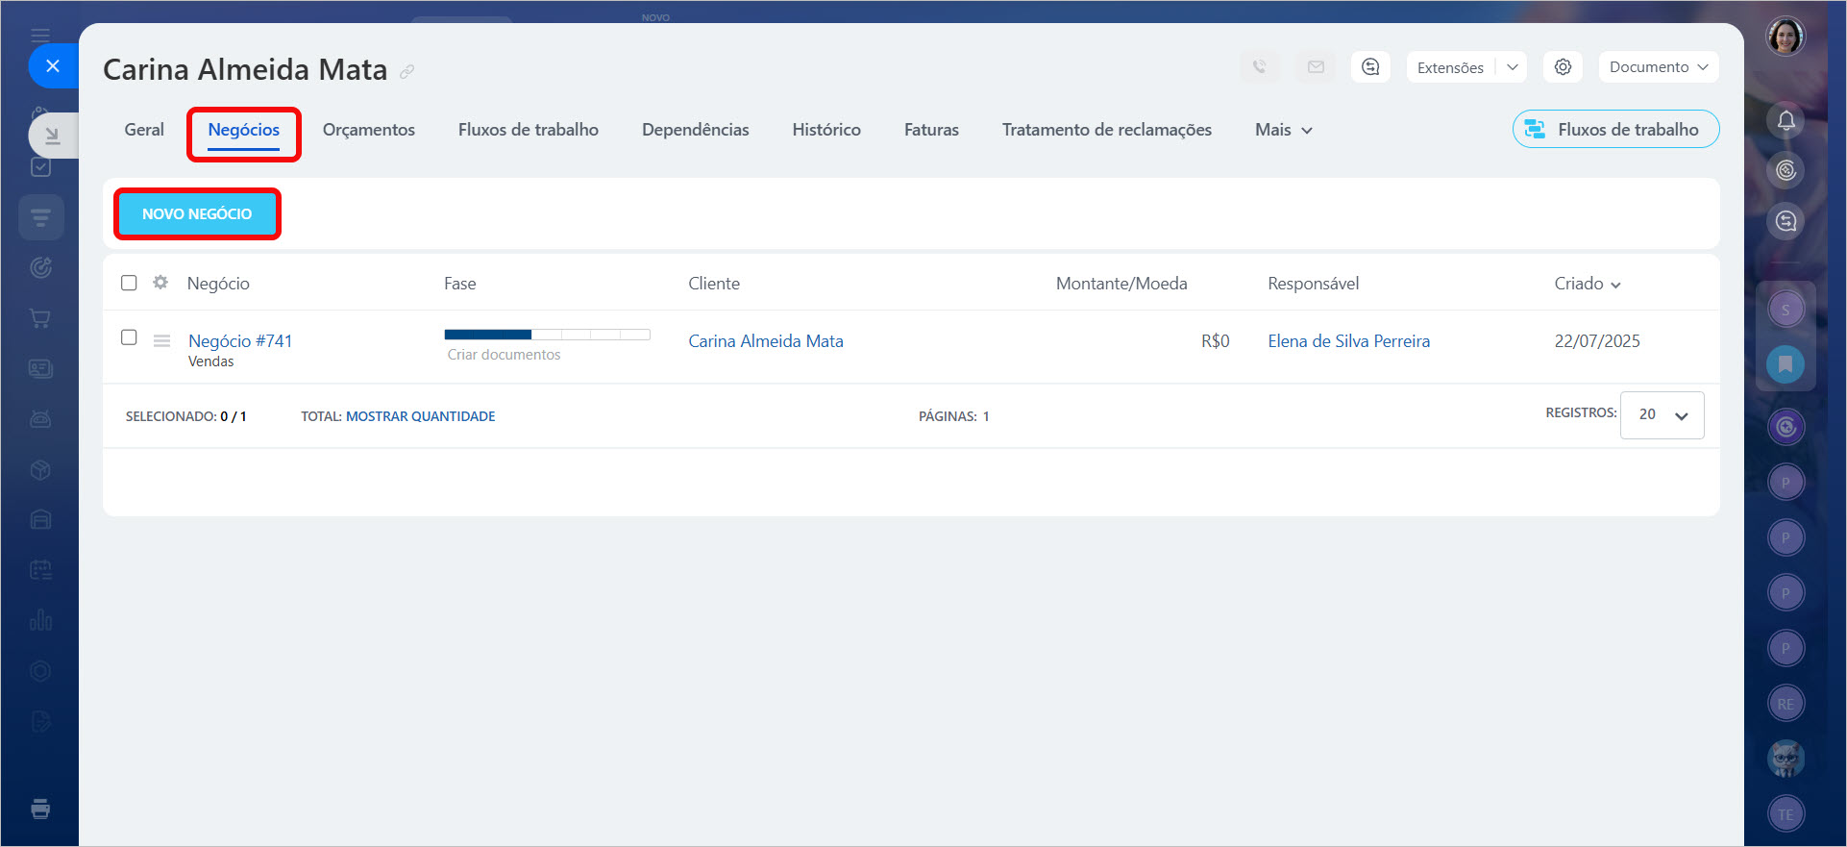Image resolution: width=1847 pixels, height=847 pixels.
Task: Open the Faturas tab
Action: click(931, 130)
